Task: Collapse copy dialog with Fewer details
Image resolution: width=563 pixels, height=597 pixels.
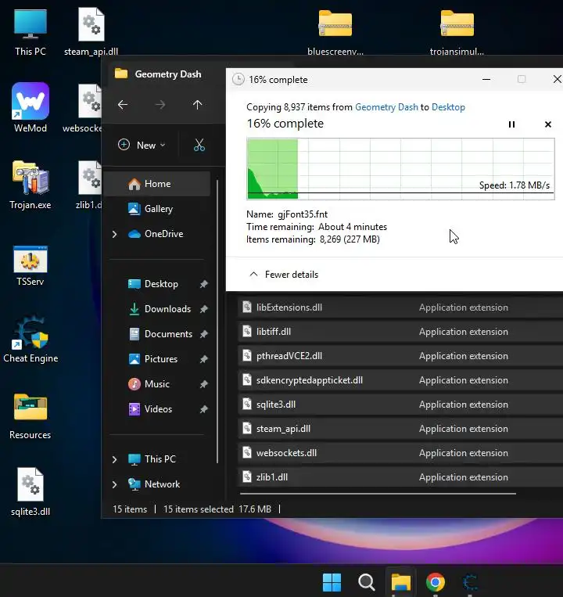Action: pyautogui.click(x=284, y=275)
